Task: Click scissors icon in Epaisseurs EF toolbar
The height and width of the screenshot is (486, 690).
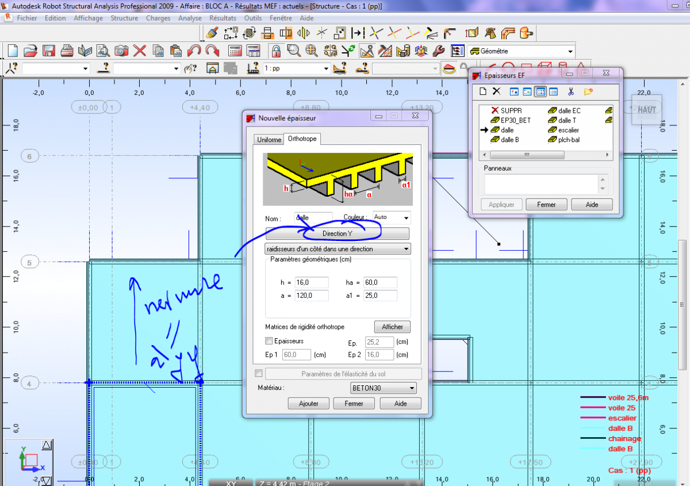Action: point(571,91)
